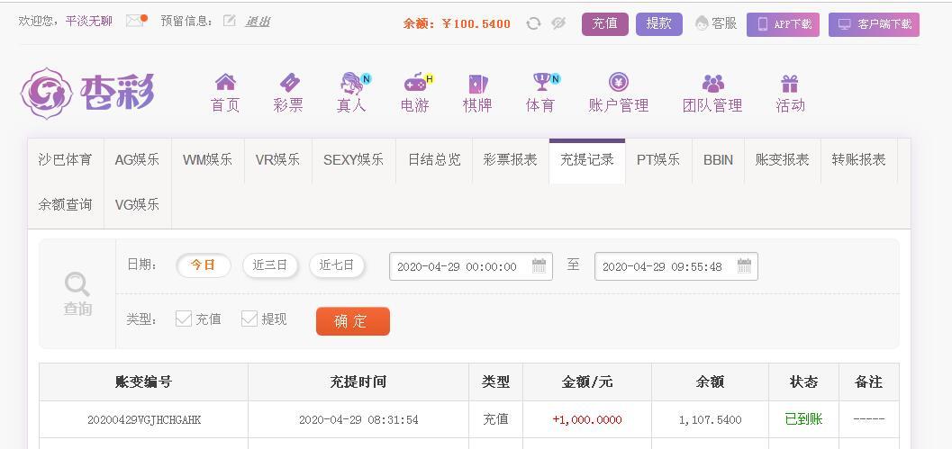Click the edit reserved info pencil icon

pyautogui.click(x=229, y=22)
